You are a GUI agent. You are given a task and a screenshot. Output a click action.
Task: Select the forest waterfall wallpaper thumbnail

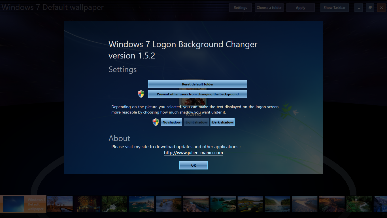(114, 204)
